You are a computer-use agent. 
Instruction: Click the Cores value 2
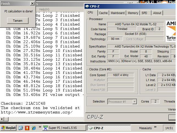pos(155,101)
